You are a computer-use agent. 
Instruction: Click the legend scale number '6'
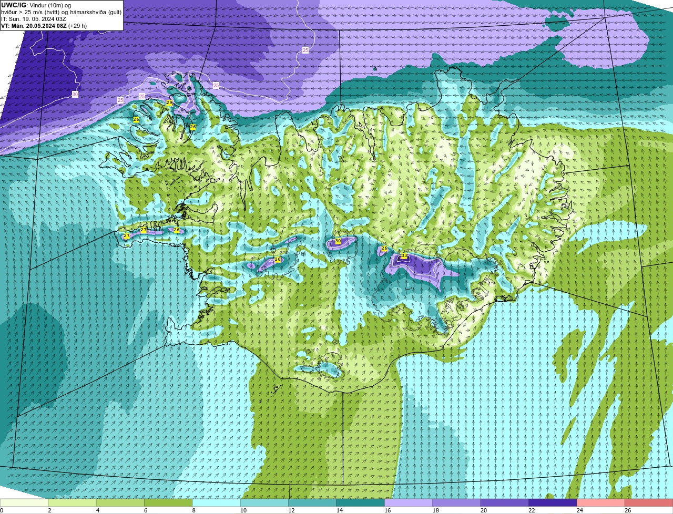[146, 510]
